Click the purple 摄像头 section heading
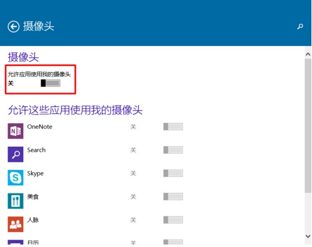This screenshot has width=312, height=247. click(x=23, y=57)
